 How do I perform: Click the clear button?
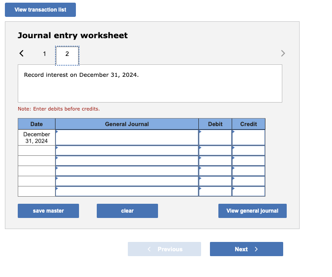tap(127, 211)
